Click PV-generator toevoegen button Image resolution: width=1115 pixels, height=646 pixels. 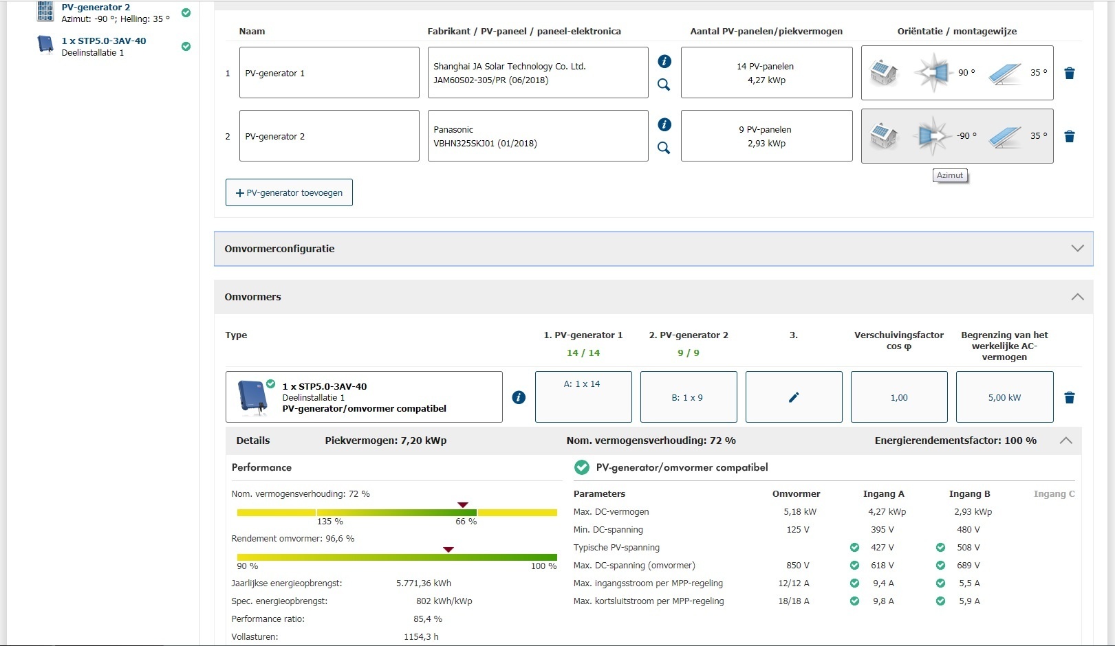(289, 193)
